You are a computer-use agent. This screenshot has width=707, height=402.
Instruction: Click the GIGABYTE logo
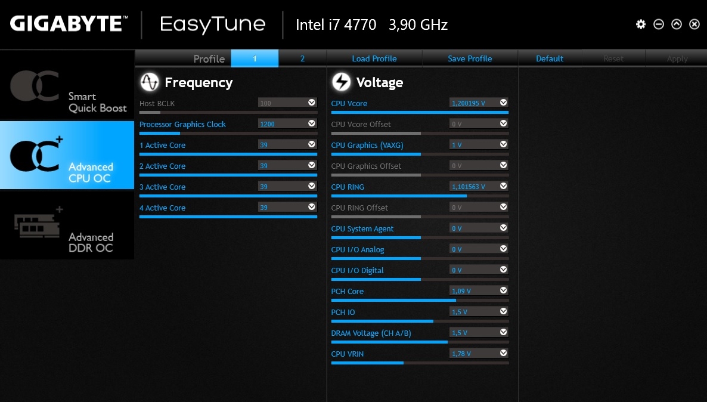pyautogui.click(x=69, y=24)
